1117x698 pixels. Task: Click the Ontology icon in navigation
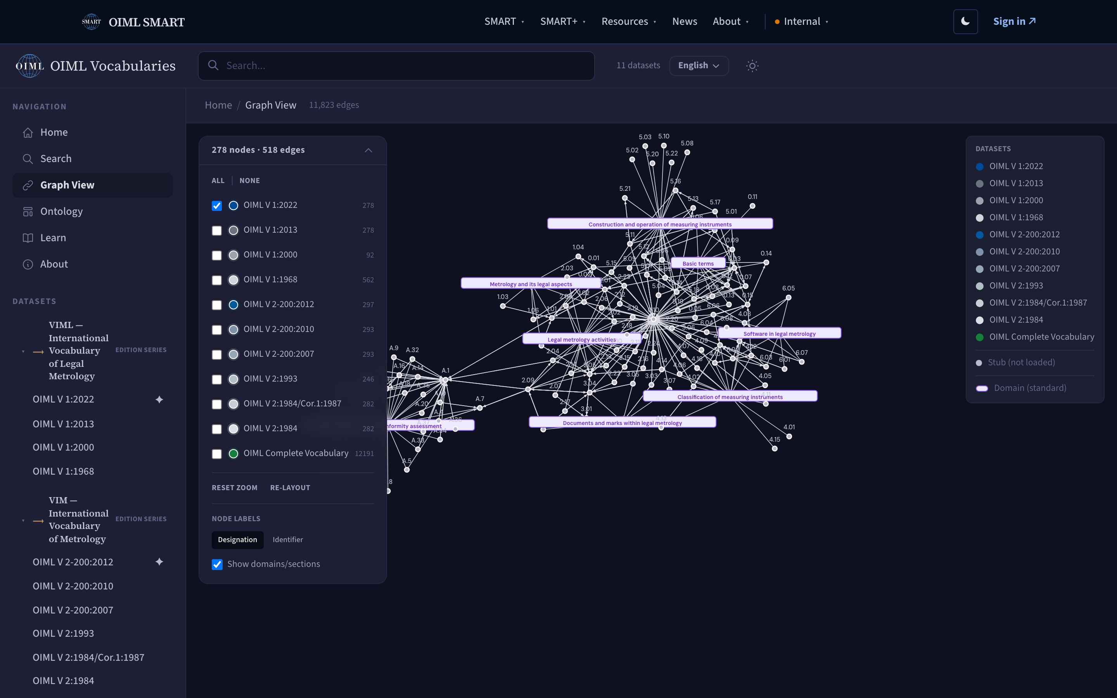pyautogui.click(x=28, y=211)
